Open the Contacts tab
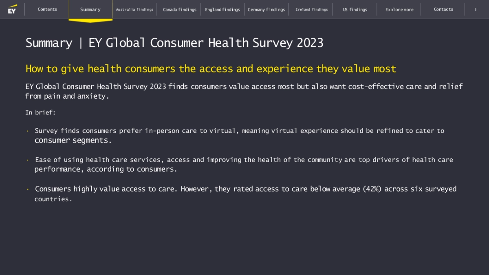489x275 pixels. pos(443,9)
